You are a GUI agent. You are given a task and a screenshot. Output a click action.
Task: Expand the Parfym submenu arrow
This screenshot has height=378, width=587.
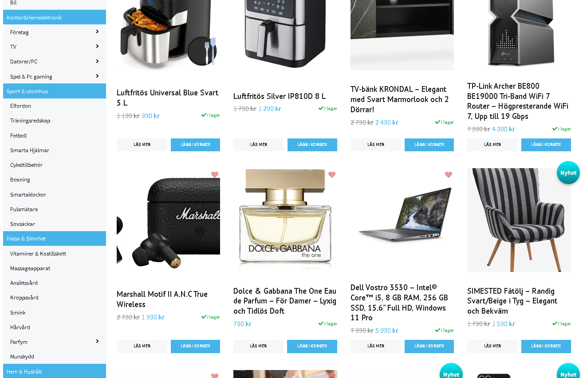tap(97, 341)
